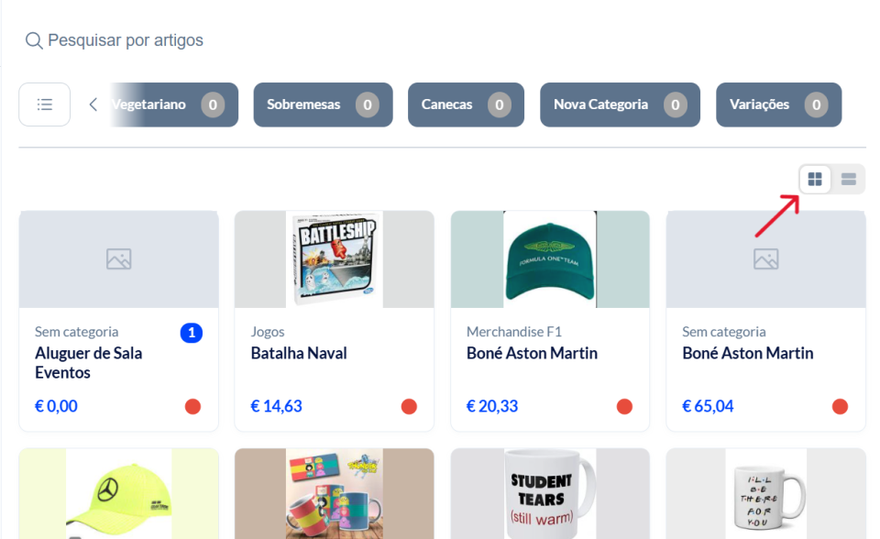Screen dimensions: 880x539
Task: Open the category list menu icon
Action: pyautogui.click(x=44, y=104)
